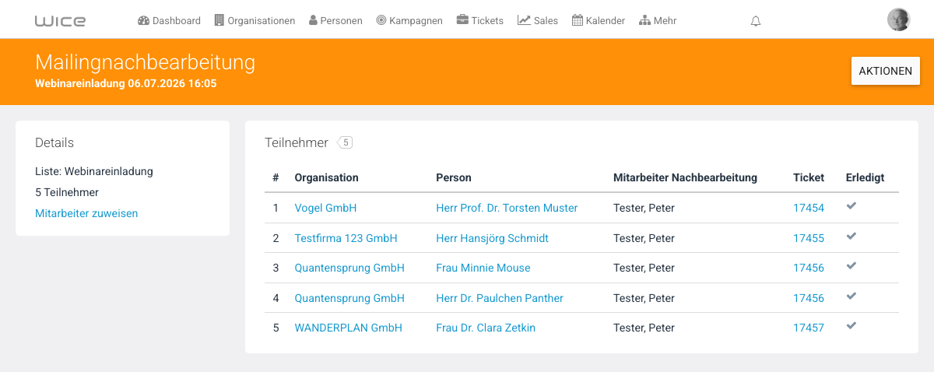The image size is (934, 372).
Task: Click the Wice logo
Action: click(60, 21)
